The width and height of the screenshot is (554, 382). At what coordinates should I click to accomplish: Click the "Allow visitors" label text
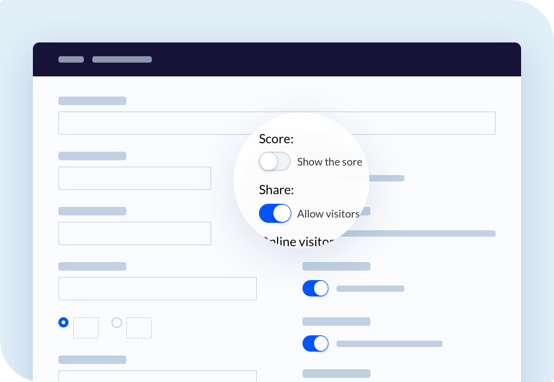click(x=328, y=214)
